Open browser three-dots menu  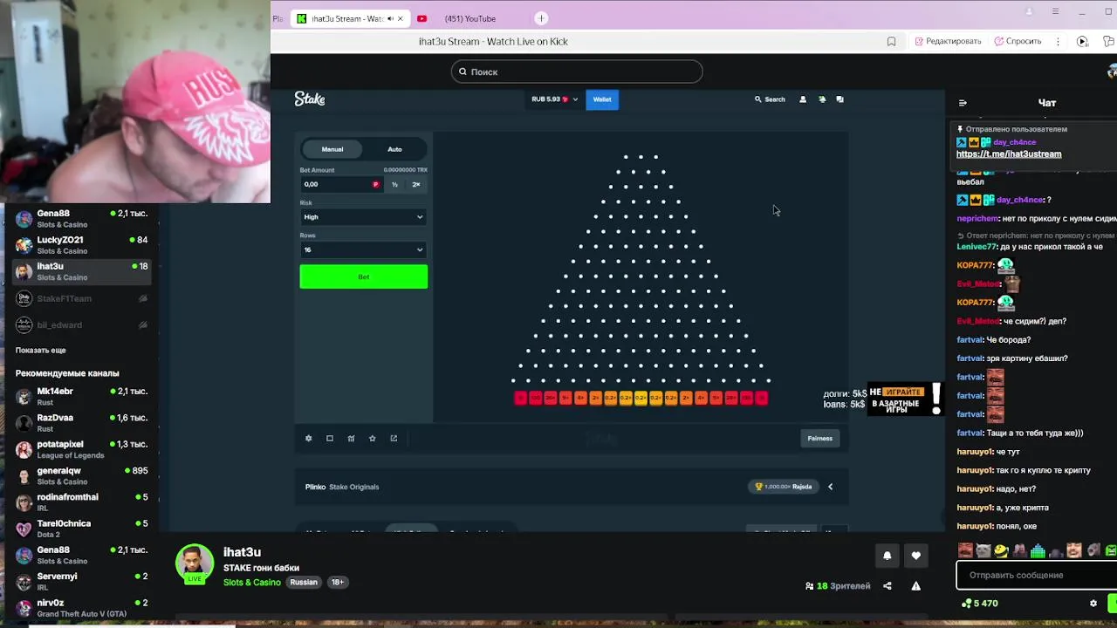coord(1058,41)
